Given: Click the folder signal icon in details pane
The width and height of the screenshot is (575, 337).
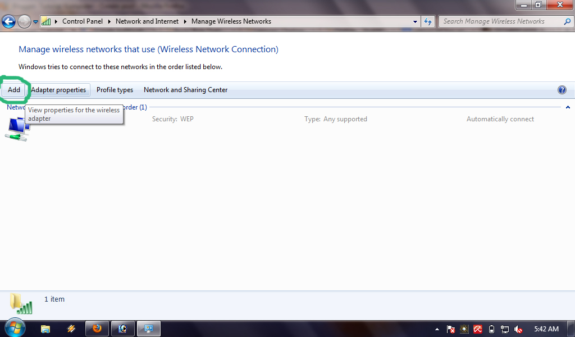Looking at the screenshot, I should (x=21, y=304).
